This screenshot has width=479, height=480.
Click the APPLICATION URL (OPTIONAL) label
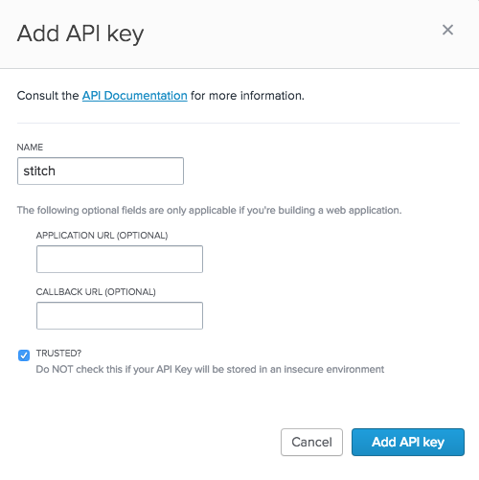pos(102,236)
